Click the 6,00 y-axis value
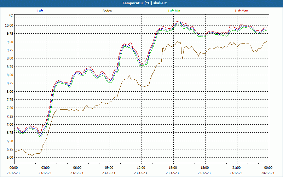This screenshot has width=283, height=177. point(10,157)
